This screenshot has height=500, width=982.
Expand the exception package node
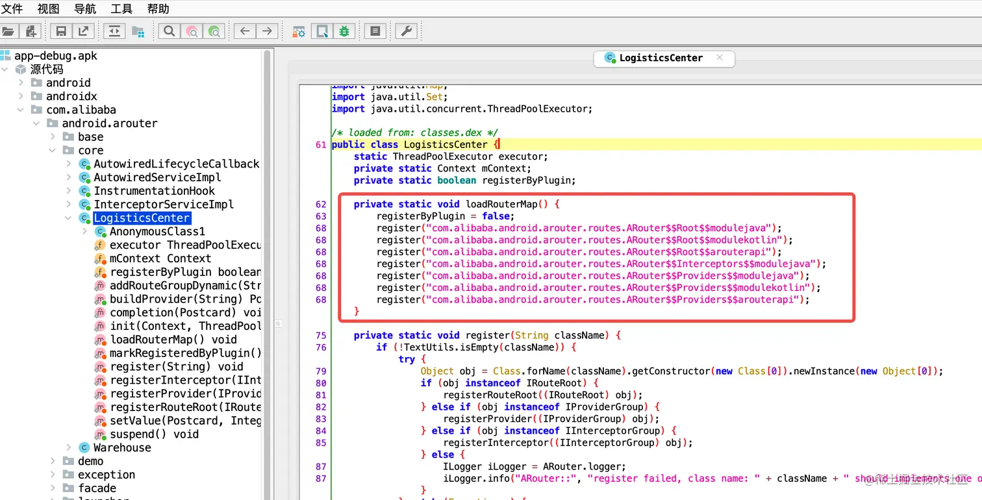click(53, 475)
